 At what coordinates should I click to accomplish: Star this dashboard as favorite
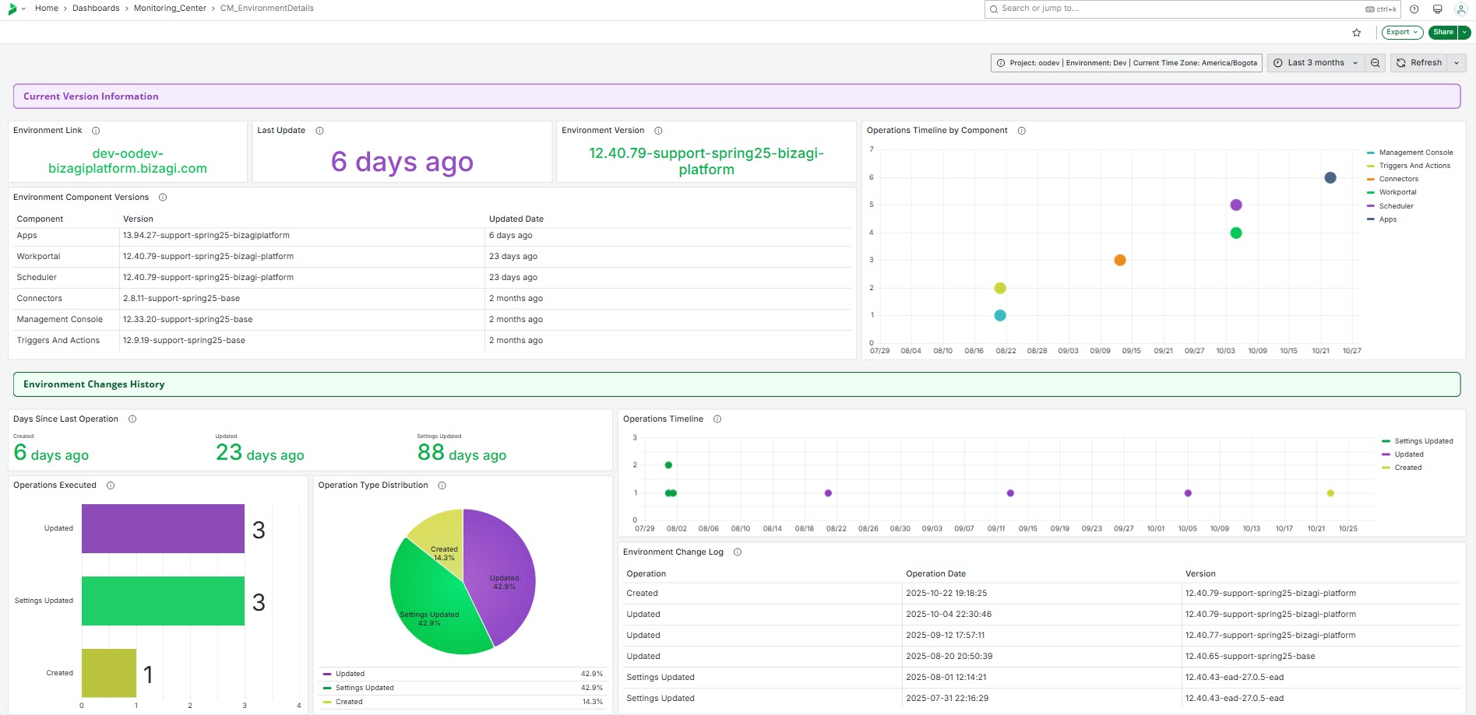(x=1357, y=33)
